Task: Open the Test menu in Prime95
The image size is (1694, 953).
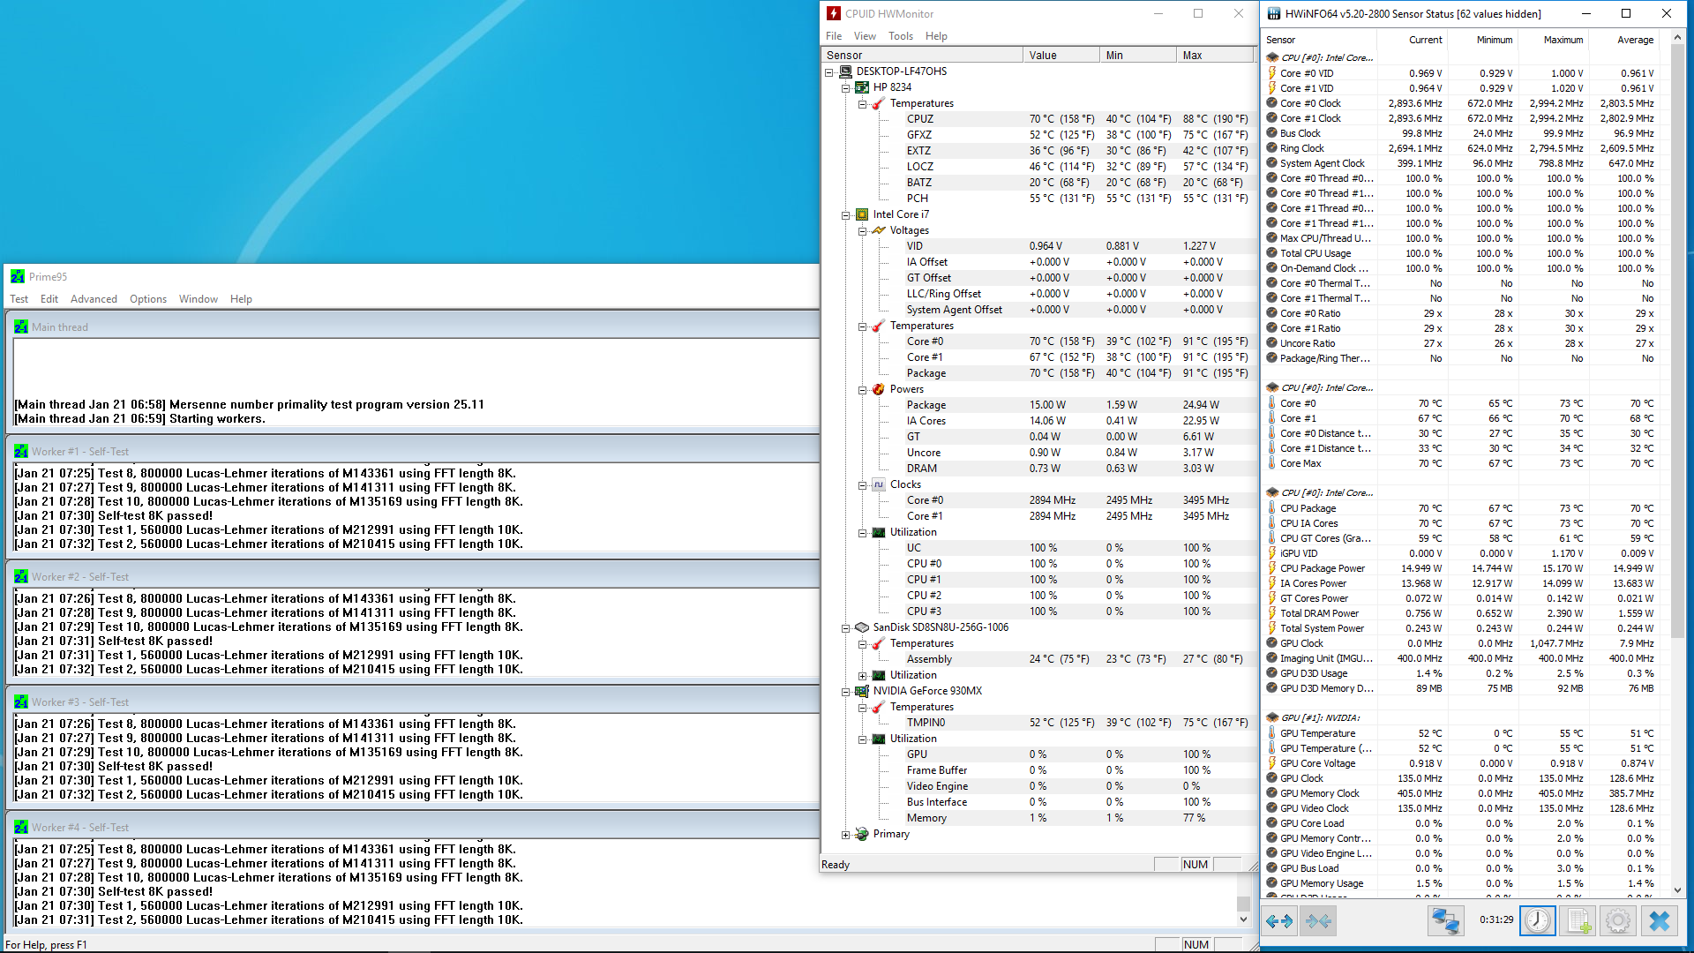Action: 19,299
